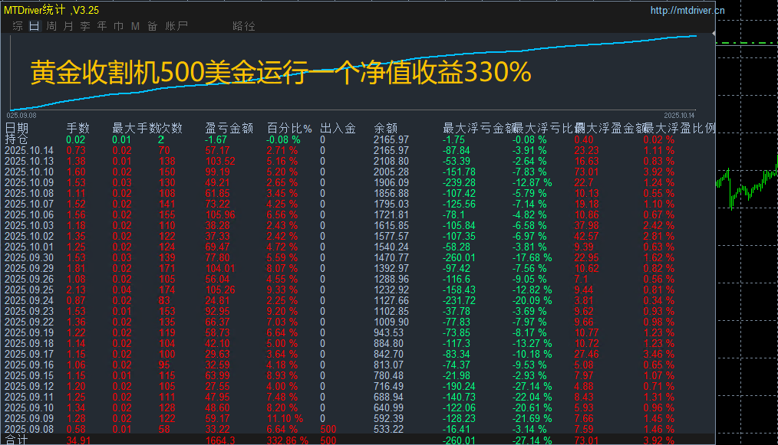This screenshot has height=445, width=778.
Task: Open the 周 weekly statistics tab
Action: pyautogui.click(x=51, y=26)
